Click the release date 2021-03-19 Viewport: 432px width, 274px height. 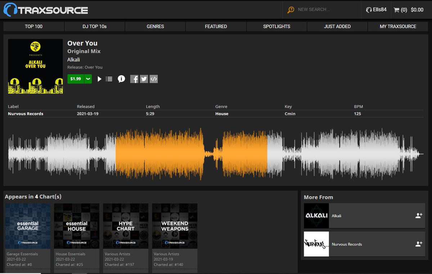(x=89, y=114)
